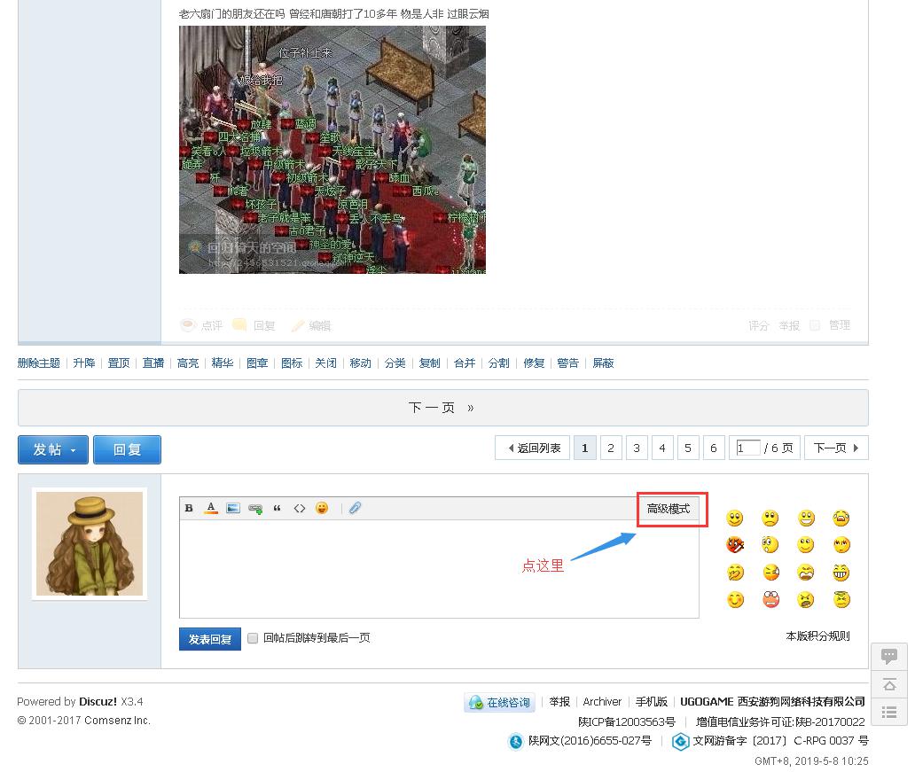Click 移动 moderation link
This screenshot has width=915, height=772.
point(361,363)
